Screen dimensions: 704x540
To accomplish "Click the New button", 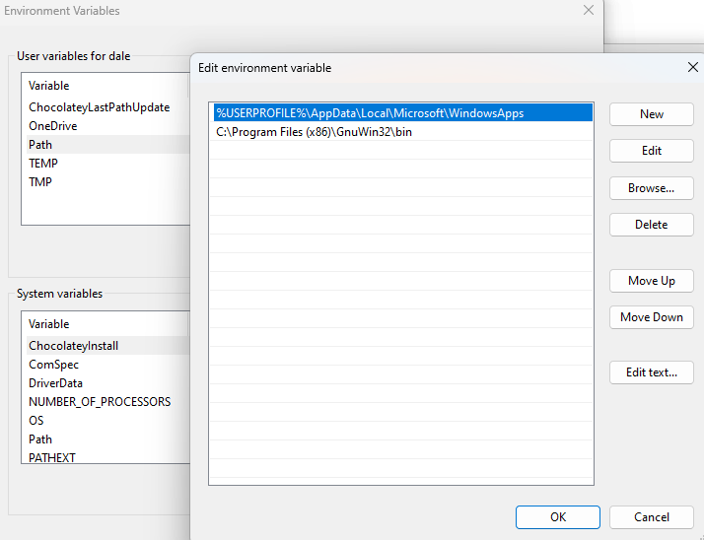I will 651,114.
